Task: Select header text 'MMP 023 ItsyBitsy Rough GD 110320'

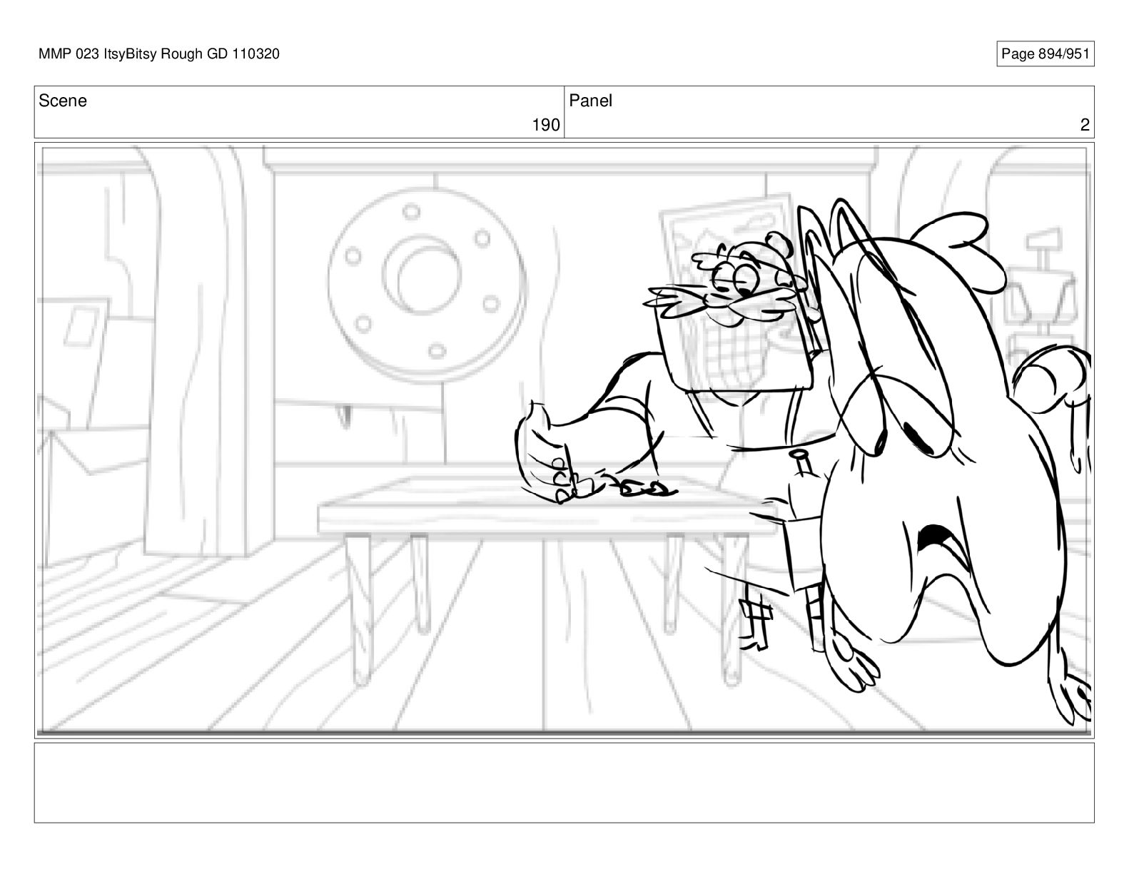Action: point(158,54)
